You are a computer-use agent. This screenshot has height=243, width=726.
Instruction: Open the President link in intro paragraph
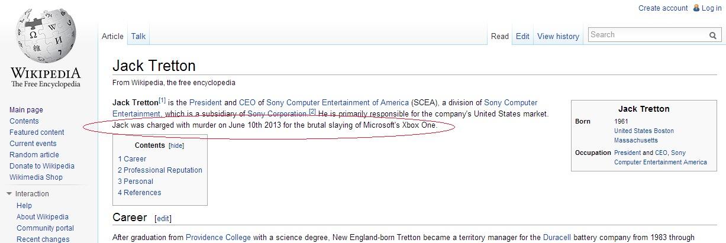point(205,103)
